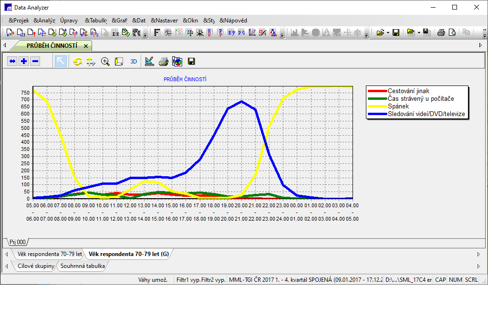Toggle the arrow pointer selection tool
The image size is (488, 320).
pyautogui.click(x=61, y=62)
